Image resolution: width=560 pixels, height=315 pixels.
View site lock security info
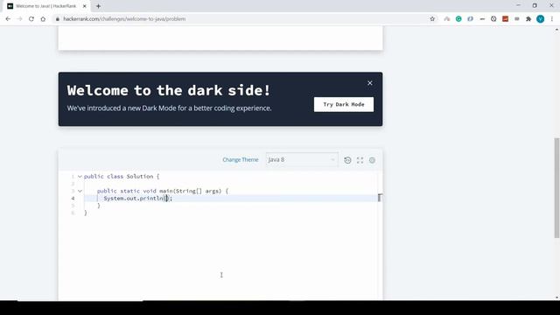[x=57, y=19]
